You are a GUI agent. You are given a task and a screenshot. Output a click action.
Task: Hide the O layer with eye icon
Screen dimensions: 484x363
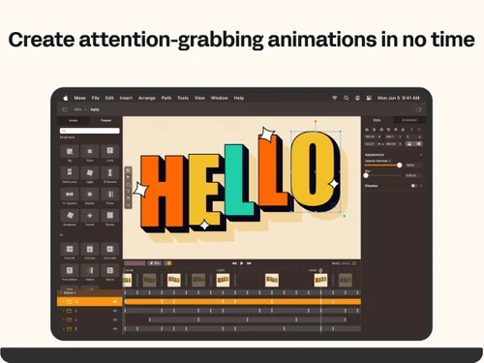115,302
